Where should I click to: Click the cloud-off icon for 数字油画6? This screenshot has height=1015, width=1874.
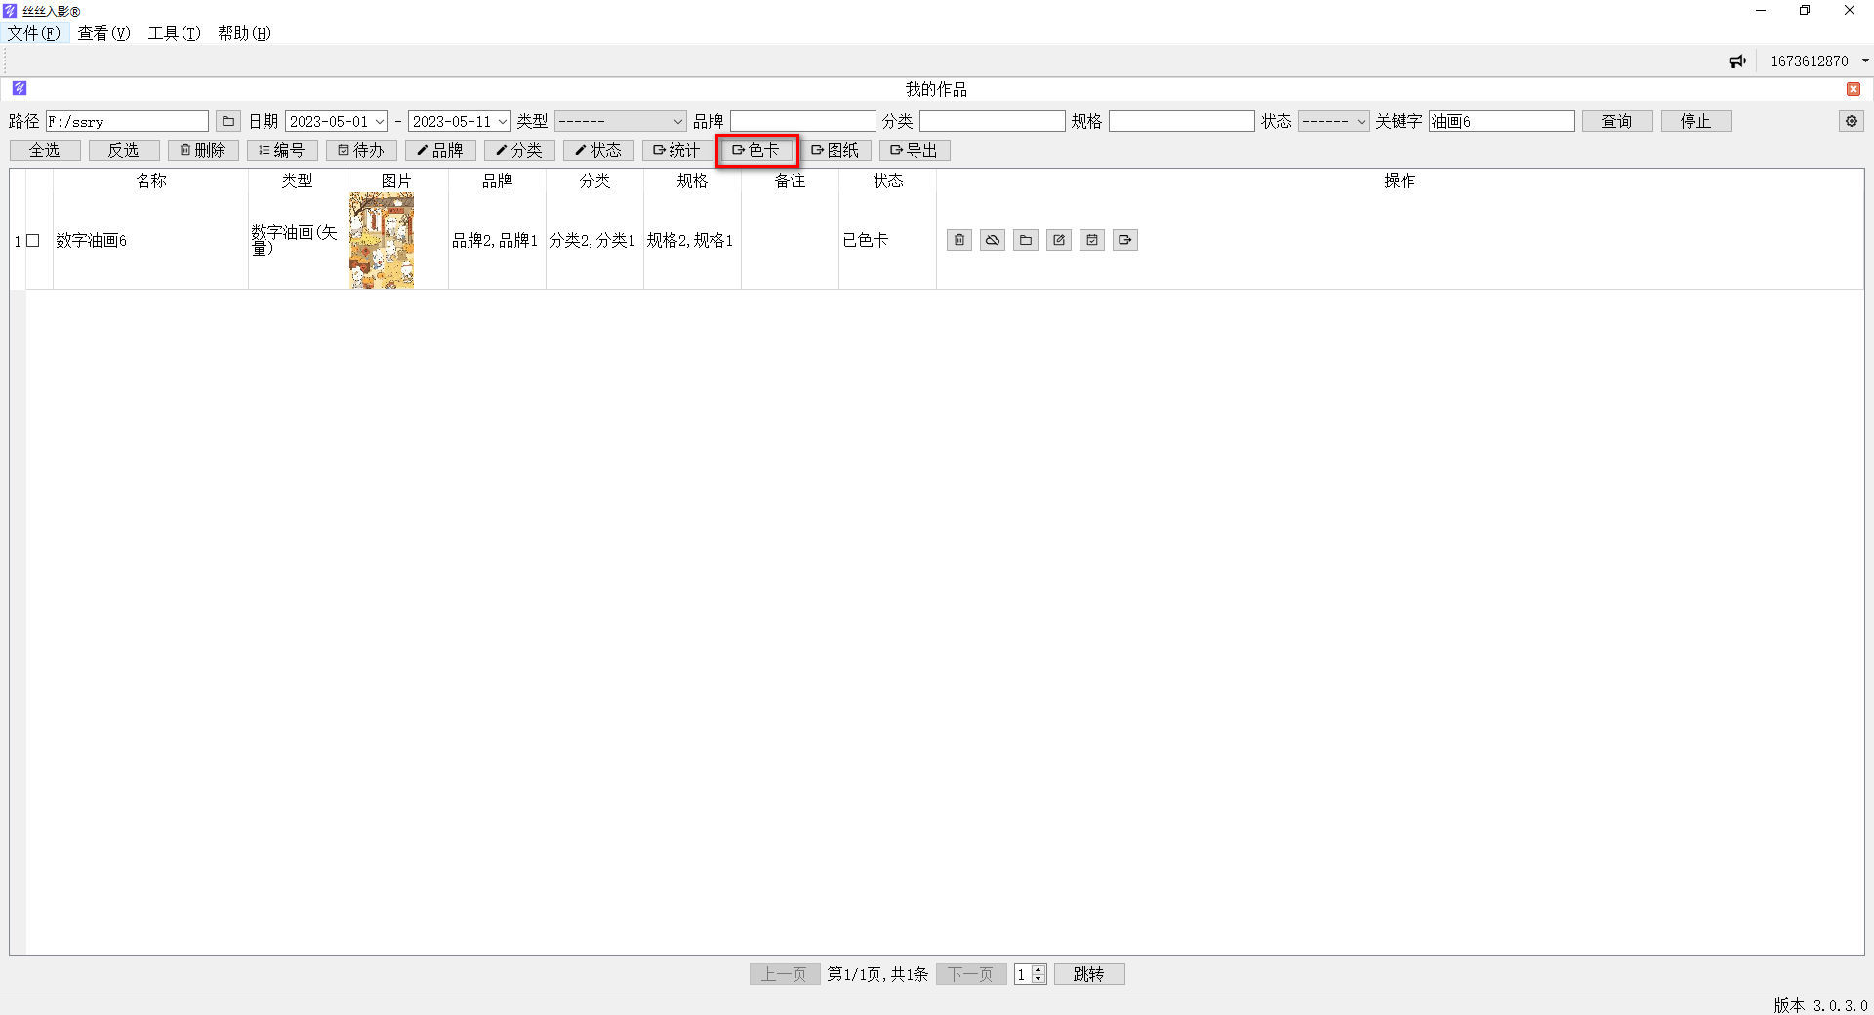pos(993,240)
